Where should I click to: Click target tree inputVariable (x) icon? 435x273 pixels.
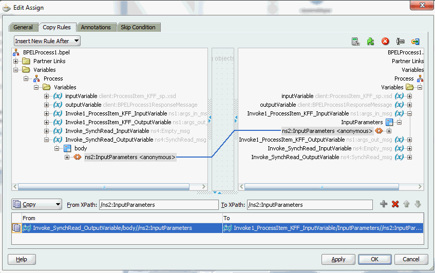(400, 96)
